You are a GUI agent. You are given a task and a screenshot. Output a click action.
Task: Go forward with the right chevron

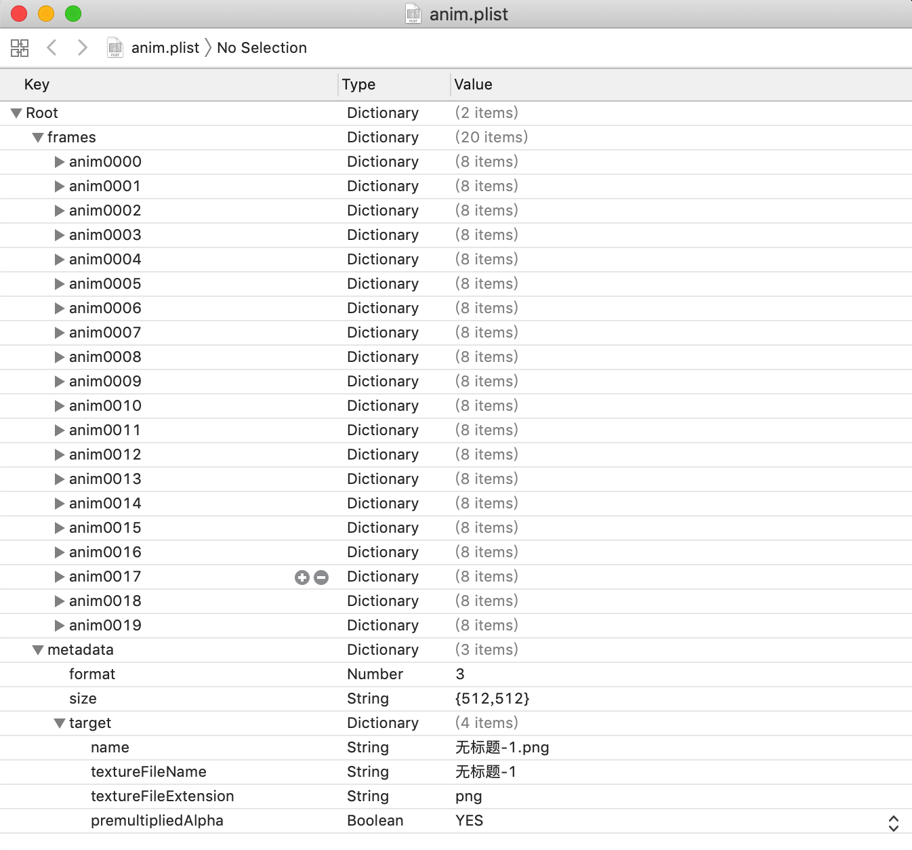click(83, 47)
